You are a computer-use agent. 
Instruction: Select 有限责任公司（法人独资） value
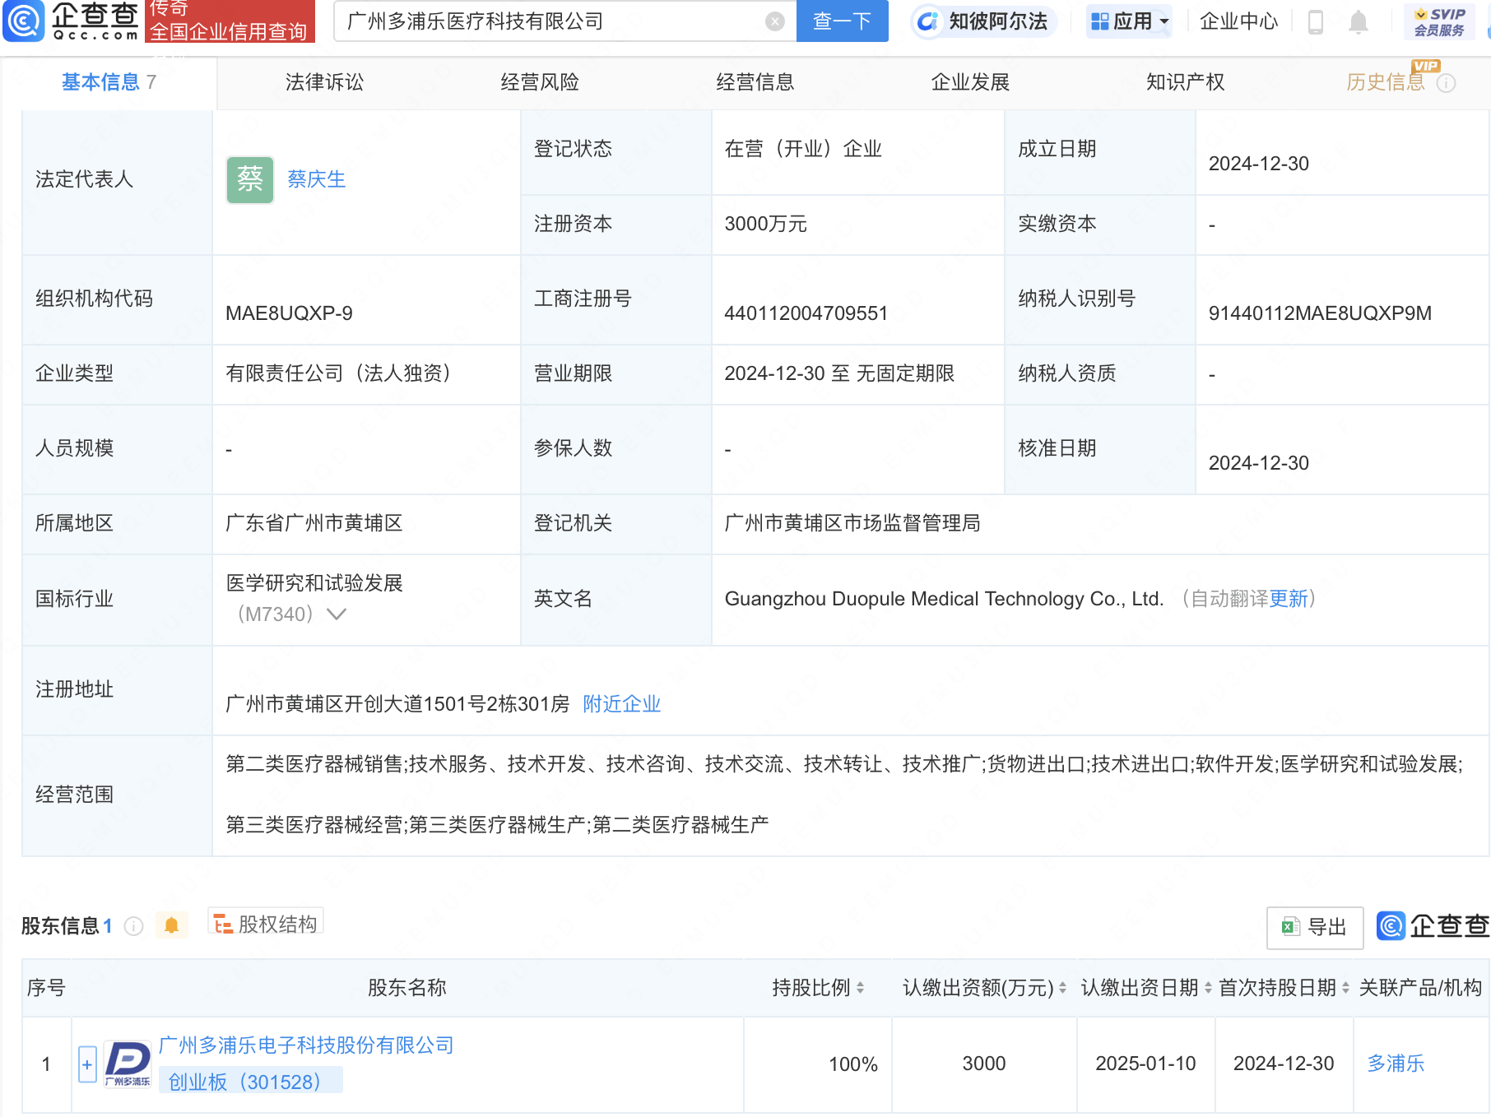tap(342, 373)
